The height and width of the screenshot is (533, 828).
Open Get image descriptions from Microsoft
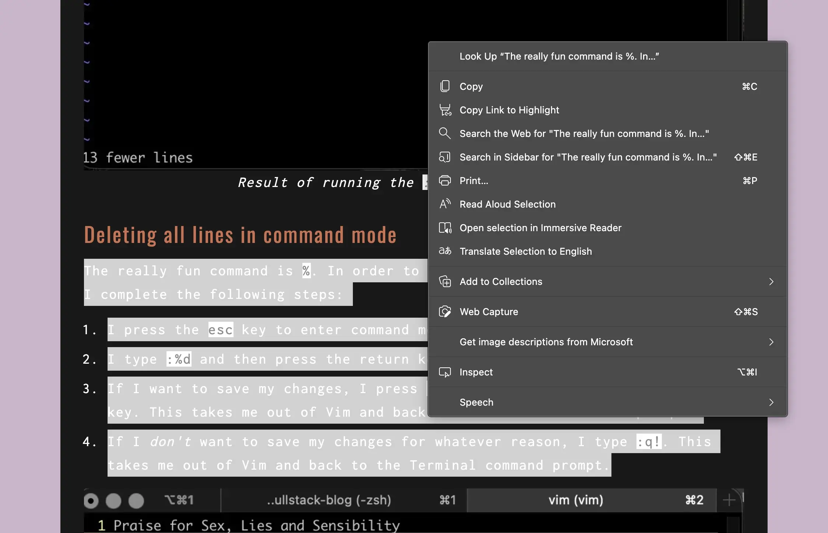pyautogui.click(x=608, y=342)
